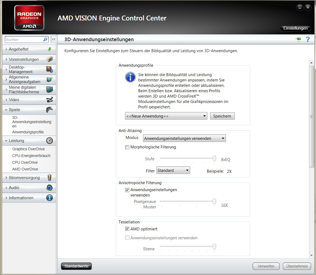The image size is (316, 275).
Task: Reset with the Standardwerte button
Action: click(x=76, y=266)
